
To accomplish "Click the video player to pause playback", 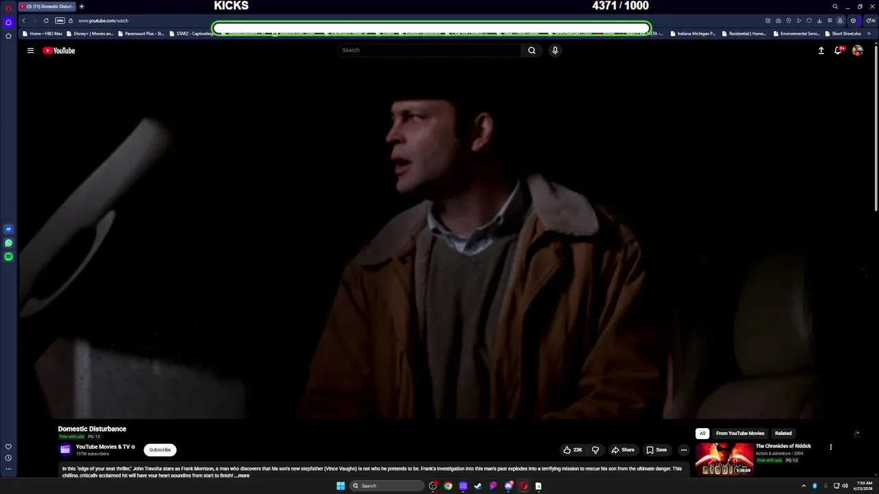I will tap(447, 240).
